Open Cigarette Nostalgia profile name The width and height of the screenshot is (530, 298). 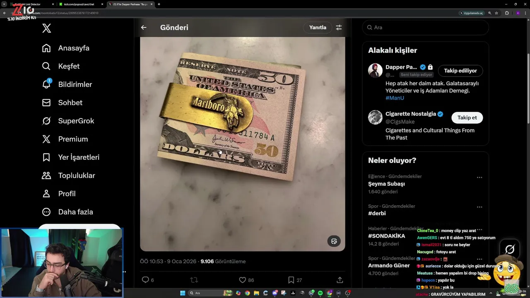(411, 114)
